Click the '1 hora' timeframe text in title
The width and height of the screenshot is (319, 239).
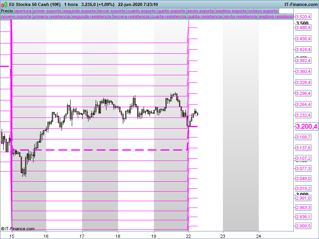(71, 4)
